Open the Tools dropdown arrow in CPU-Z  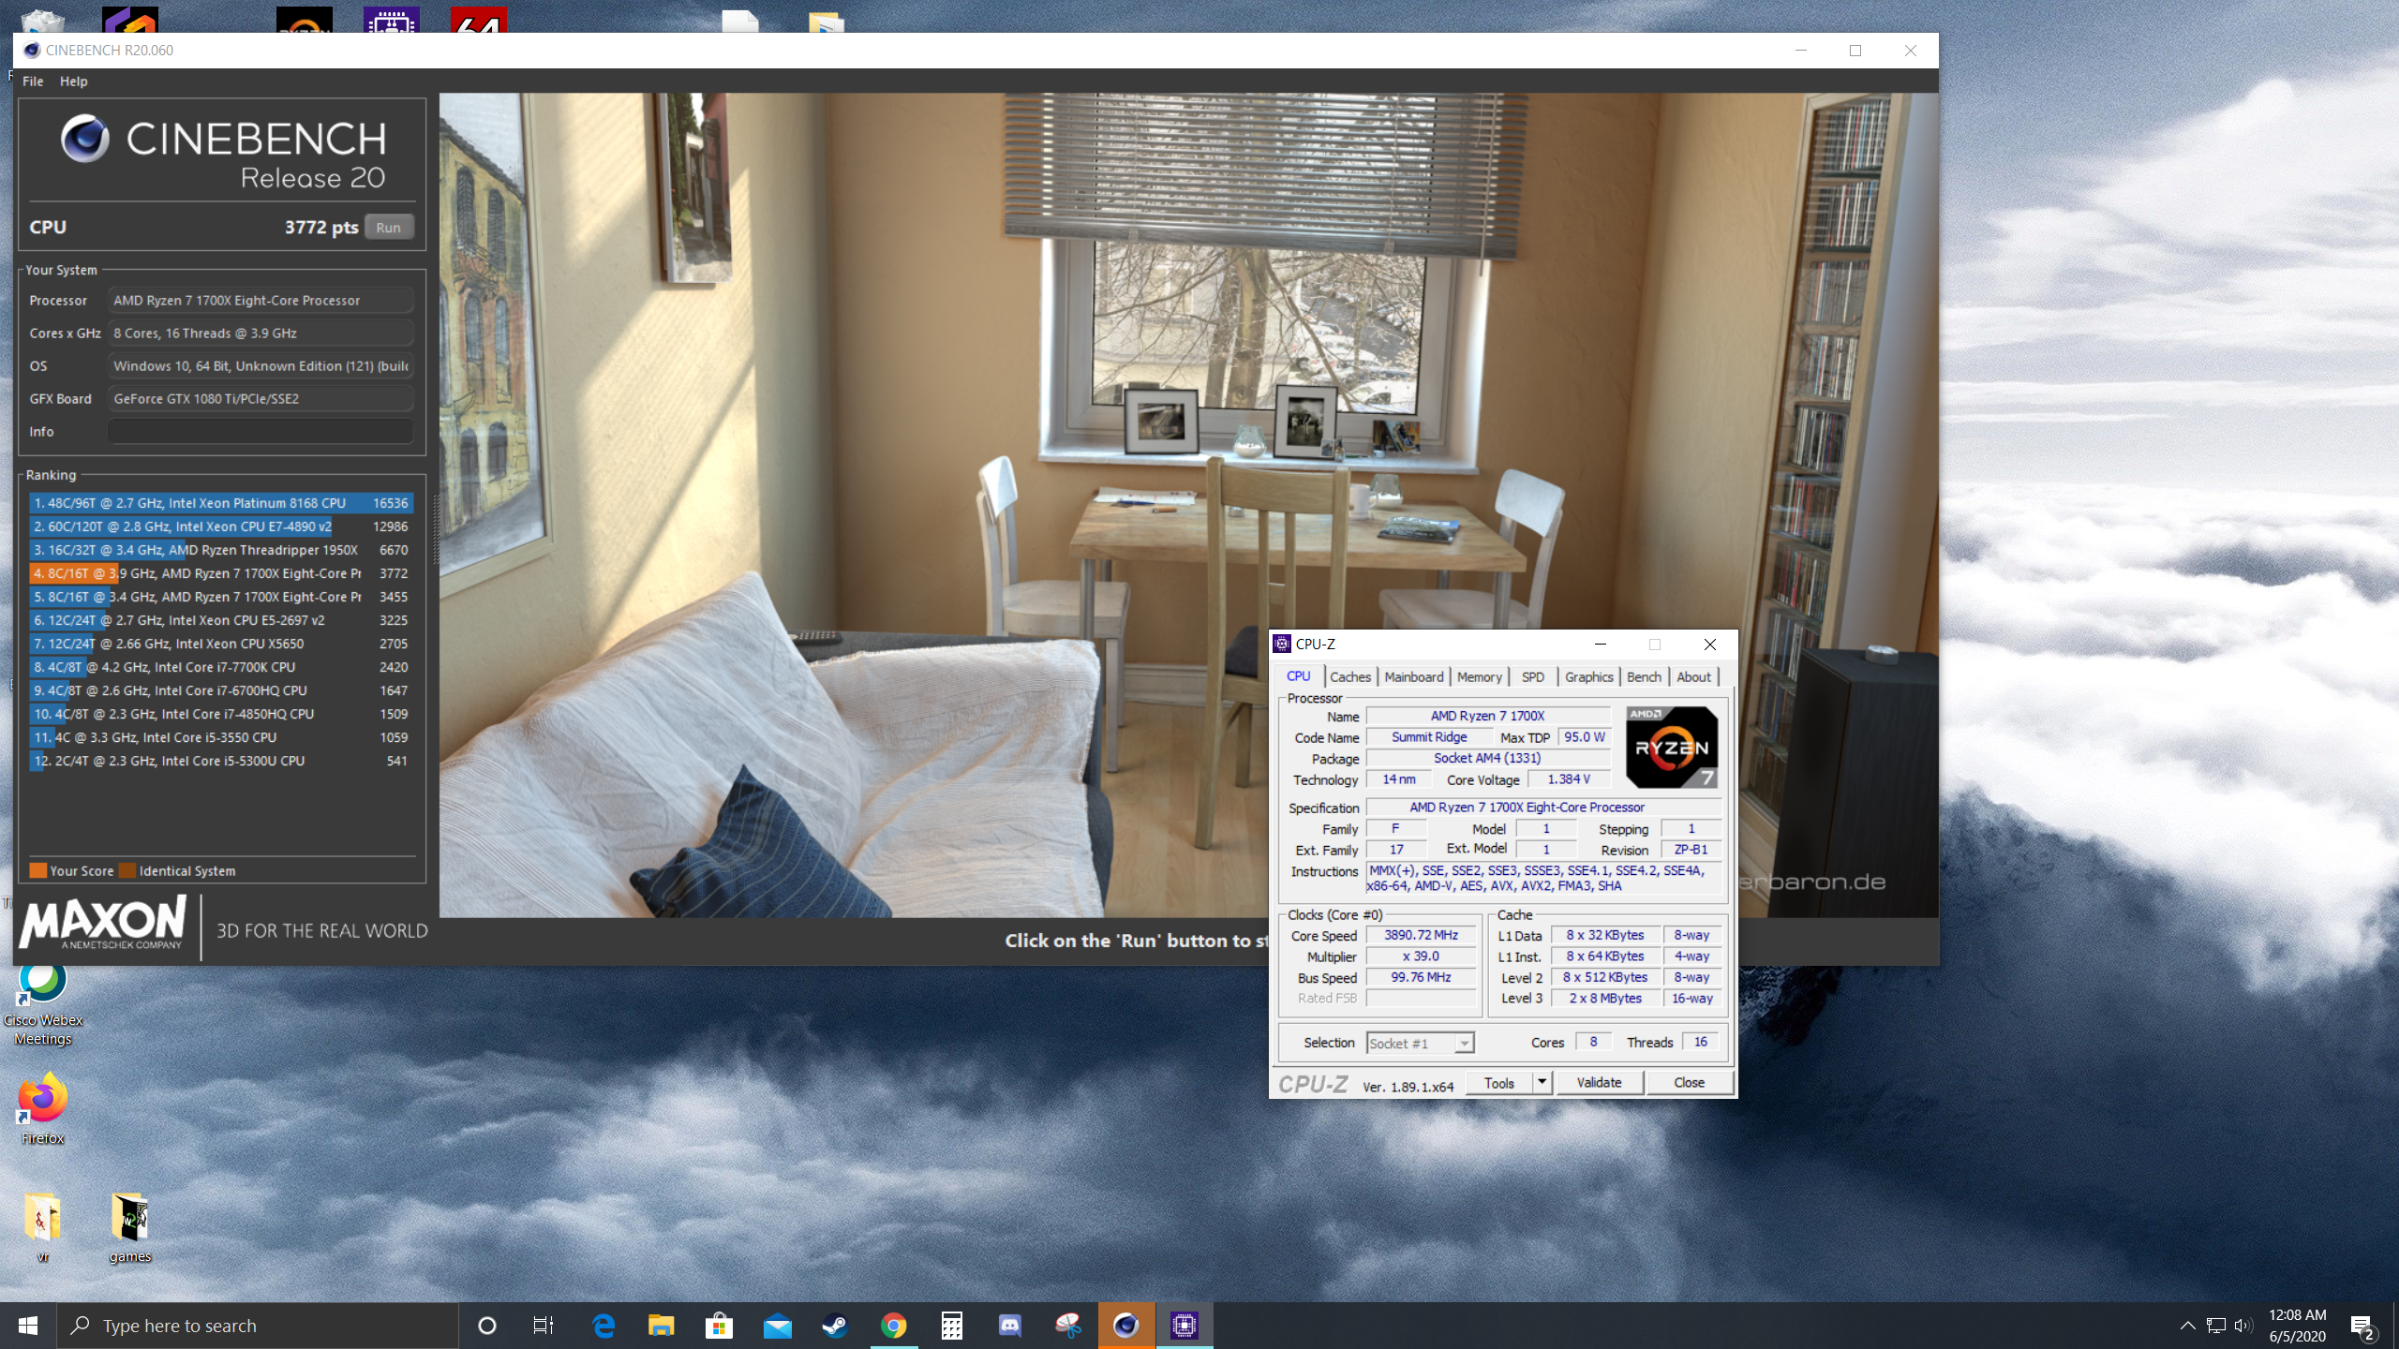pyautogui.click(x=1542, y=1083)
